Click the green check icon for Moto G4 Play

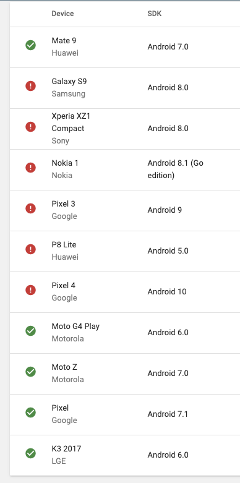pos(30,331)
